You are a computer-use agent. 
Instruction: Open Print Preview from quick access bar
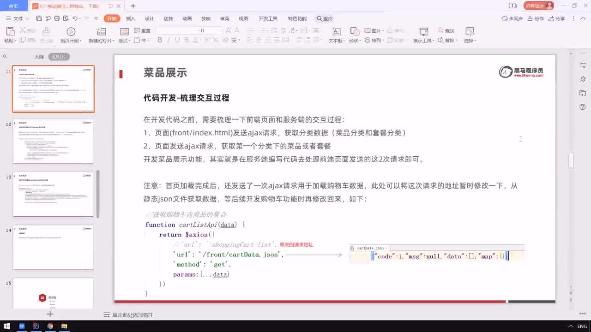(x=66, y=18)
